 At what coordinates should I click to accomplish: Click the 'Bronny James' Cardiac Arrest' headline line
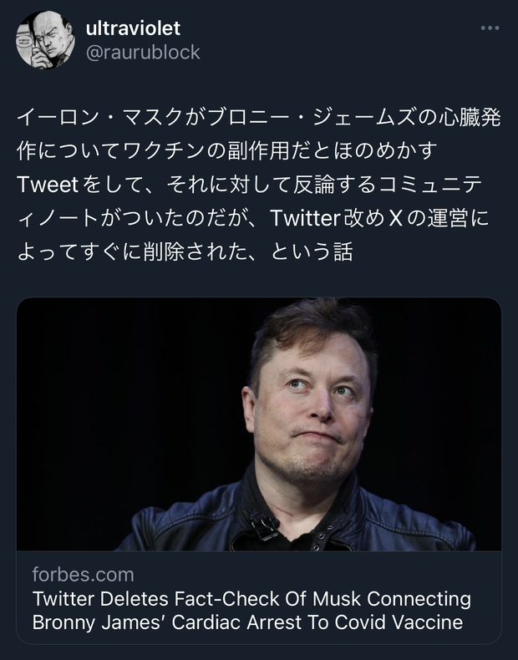[x=246, y=623]
